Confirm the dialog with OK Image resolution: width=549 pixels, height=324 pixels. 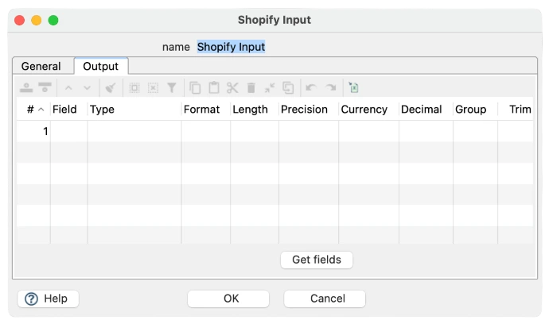[228, 299]
